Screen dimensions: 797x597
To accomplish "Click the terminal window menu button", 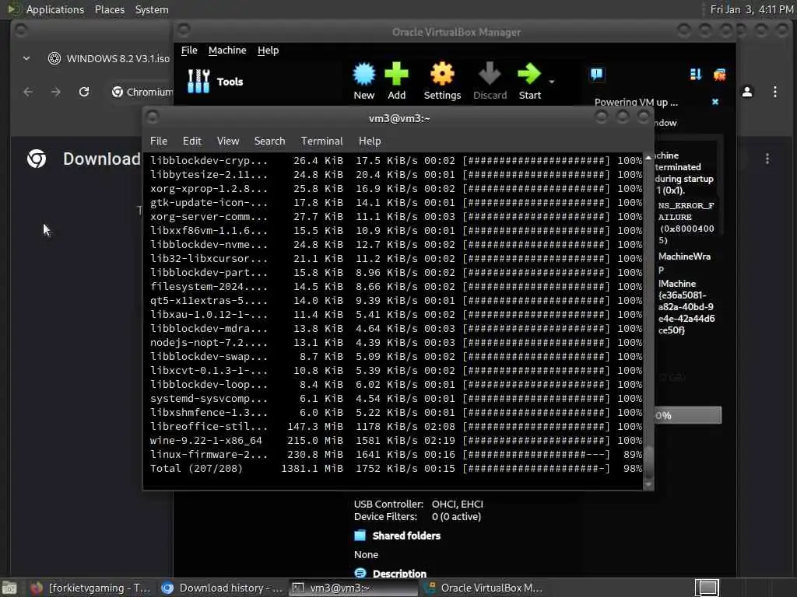I will tap(152, 118).
